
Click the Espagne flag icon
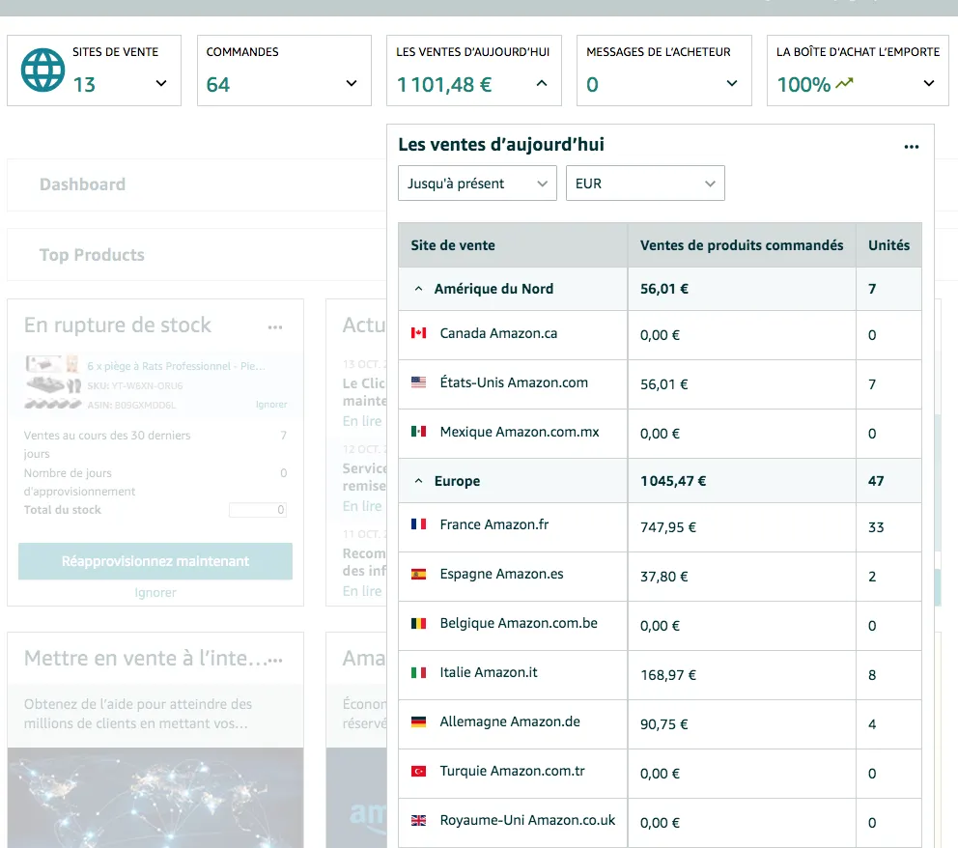tap(418, 574)
